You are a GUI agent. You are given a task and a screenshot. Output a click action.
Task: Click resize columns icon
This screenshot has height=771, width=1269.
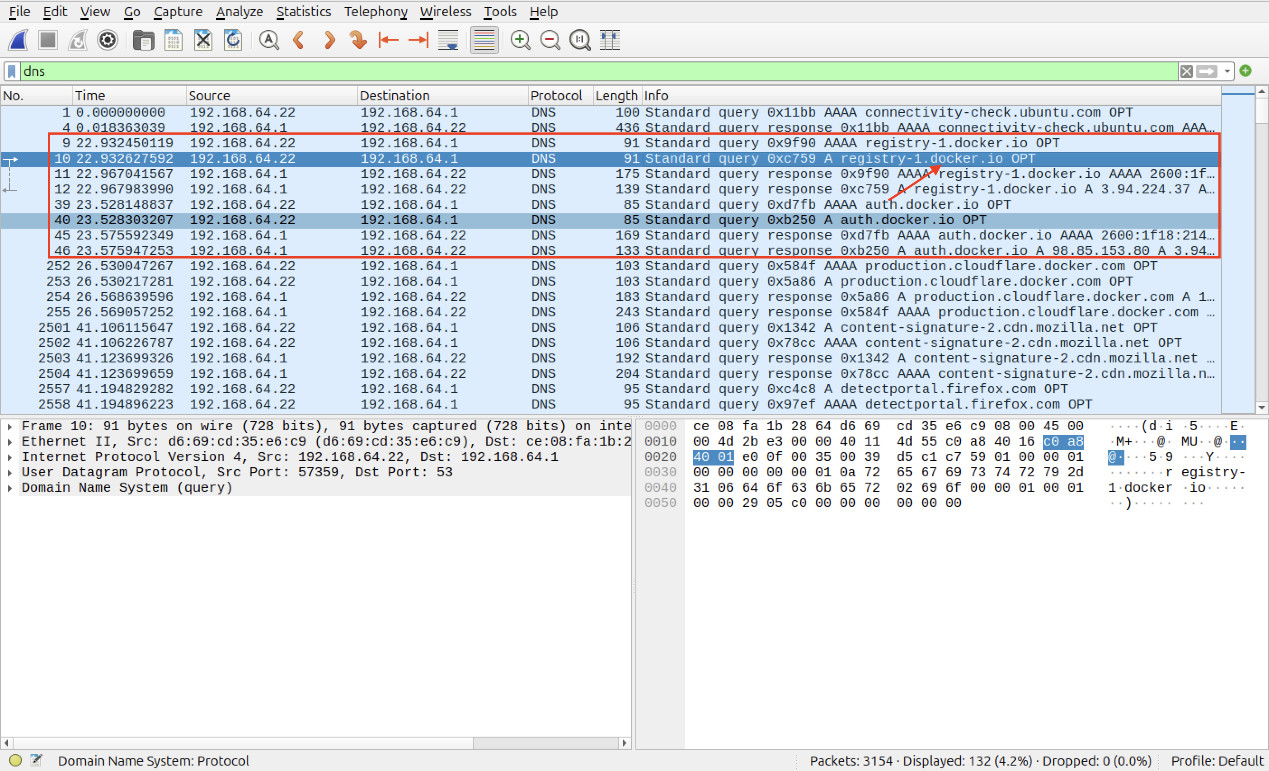click(610, 40)
